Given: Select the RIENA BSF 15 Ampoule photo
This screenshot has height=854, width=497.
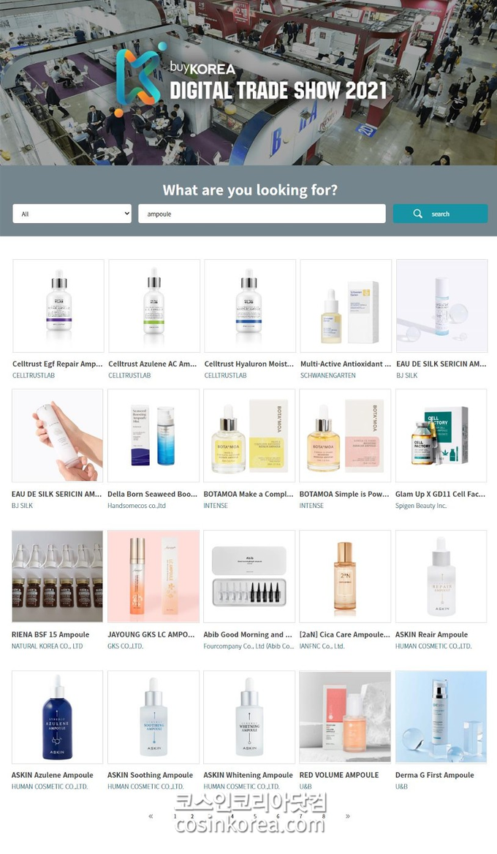Looking at the screenshot, I should 57,576.
